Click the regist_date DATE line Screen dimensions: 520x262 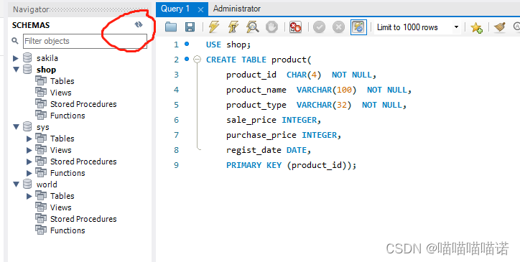tap(269, 150)
